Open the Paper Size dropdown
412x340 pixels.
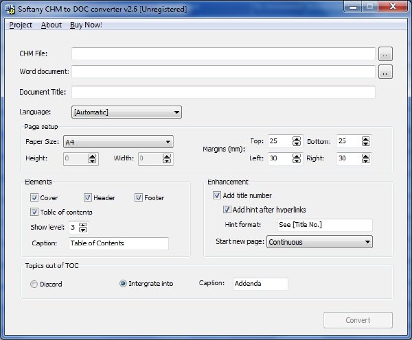118,142
